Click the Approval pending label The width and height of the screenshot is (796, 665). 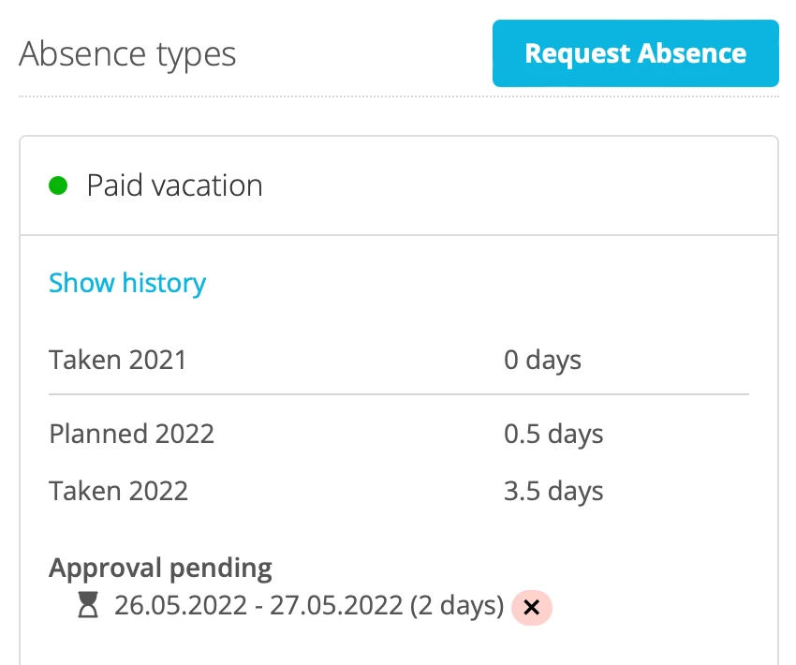160,568
